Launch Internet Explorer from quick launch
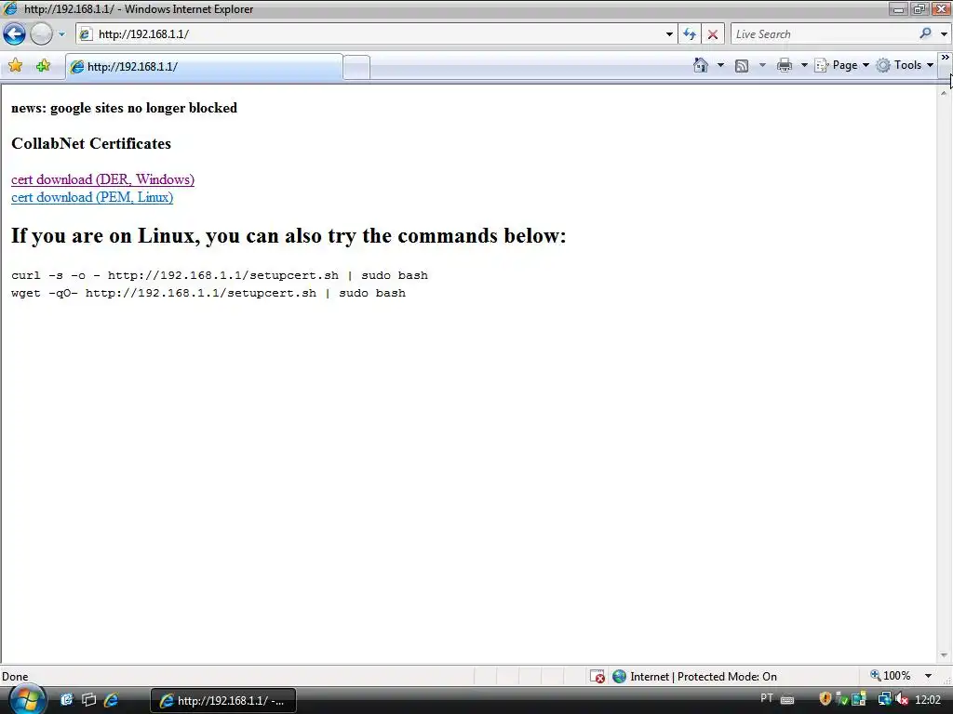Viewport: 953px width, 714px height. [112, 700]
